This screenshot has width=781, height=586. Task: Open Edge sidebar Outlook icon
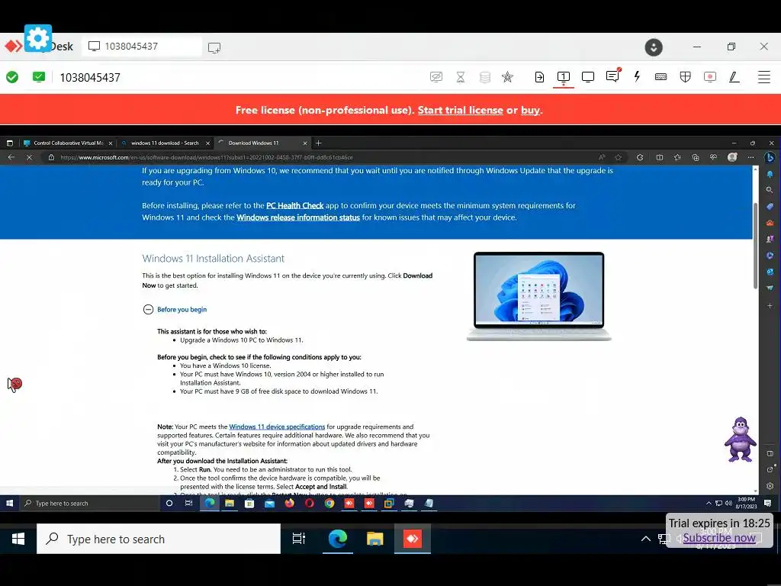pos(770,272)
